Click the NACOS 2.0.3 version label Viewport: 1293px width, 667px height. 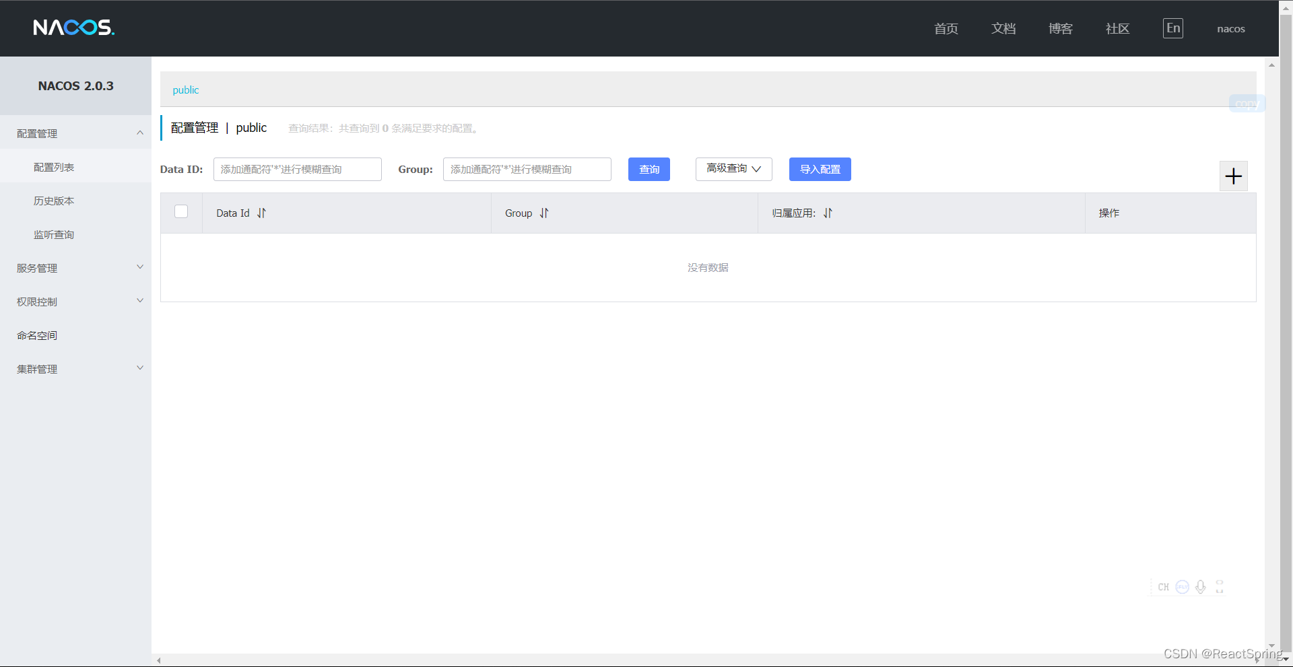point(75,85)
